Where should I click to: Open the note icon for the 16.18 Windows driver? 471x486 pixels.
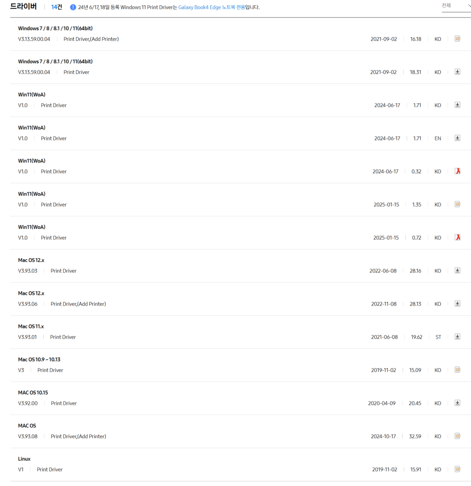tap(457, 38)
